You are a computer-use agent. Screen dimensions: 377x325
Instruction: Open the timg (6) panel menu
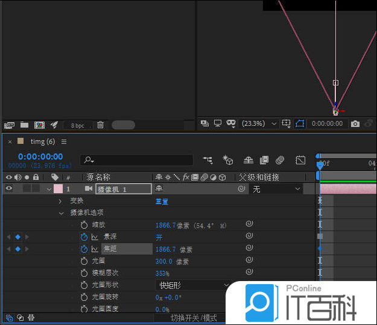pyautogui.click(x=64, y=142)
